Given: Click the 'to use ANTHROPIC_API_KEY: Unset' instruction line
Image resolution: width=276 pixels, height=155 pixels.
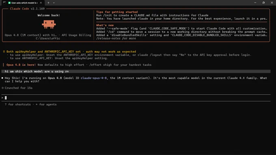Looking at the screenshot, I should pyautogui.click(x=59, y=58).
